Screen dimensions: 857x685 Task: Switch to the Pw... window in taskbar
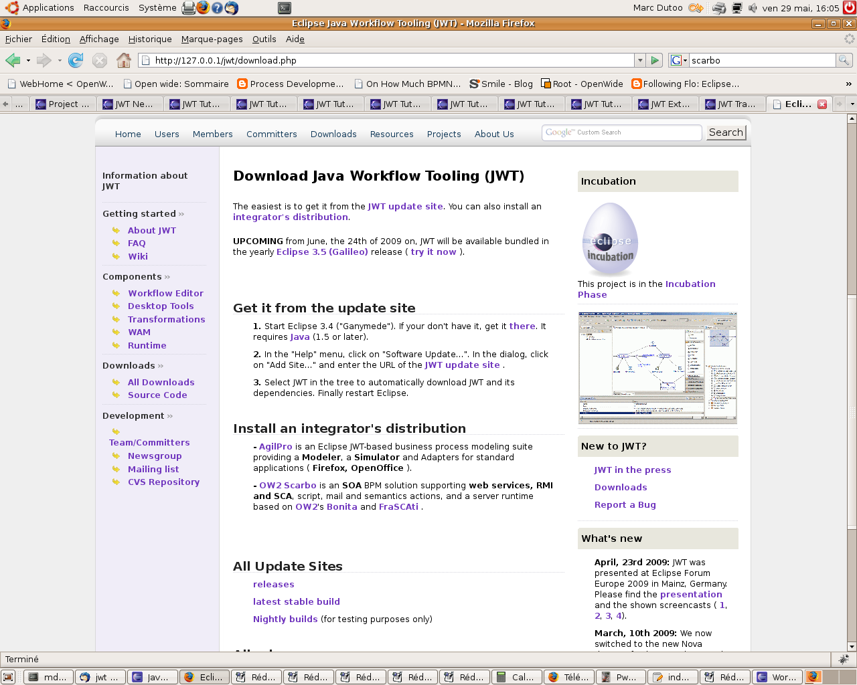(621, 677)
